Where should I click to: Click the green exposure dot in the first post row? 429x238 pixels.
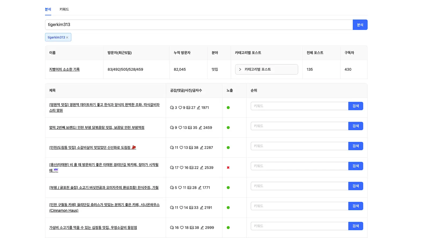228,108
